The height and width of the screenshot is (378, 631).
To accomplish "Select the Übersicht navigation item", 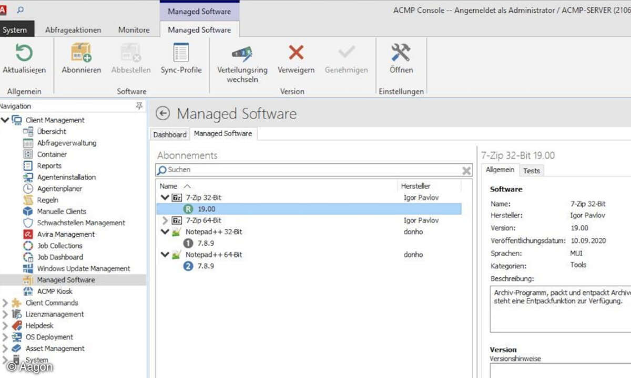I will point(52,131).
